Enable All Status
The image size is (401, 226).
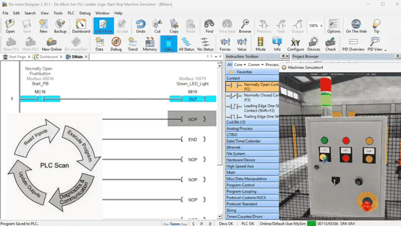pos(186,44)
